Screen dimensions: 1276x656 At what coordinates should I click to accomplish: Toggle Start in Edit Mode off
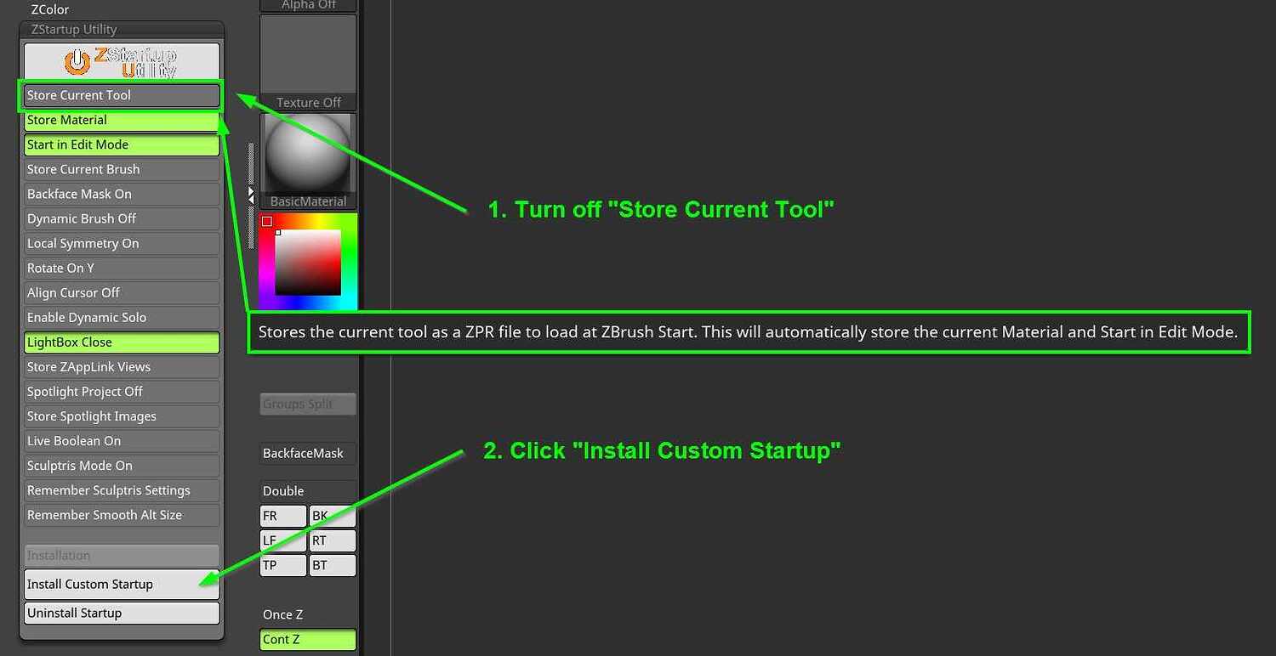(121, 144)
